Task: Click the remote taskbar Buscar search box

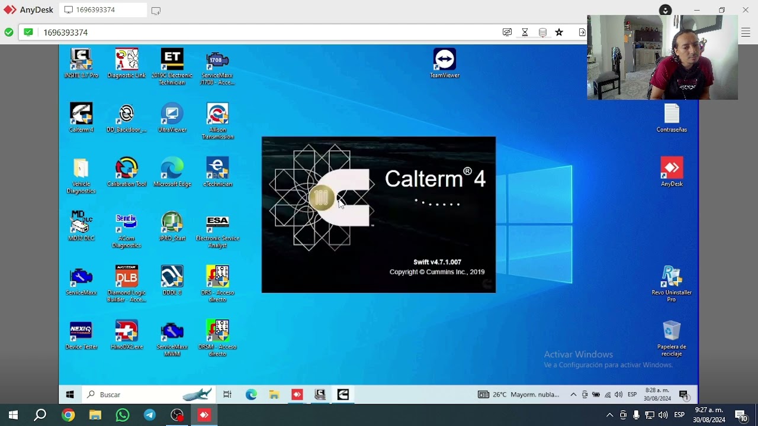Action: pos(149,395)
